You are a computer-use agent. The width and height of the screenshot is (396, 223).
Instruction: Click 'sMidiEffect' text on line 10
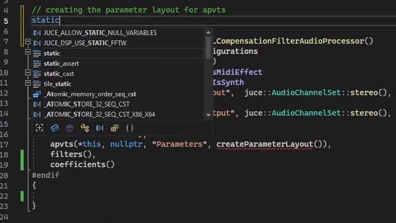pos(238,72)
